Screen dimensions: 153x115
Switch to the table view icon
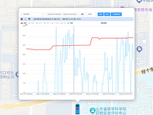click(x=29, y=19)
